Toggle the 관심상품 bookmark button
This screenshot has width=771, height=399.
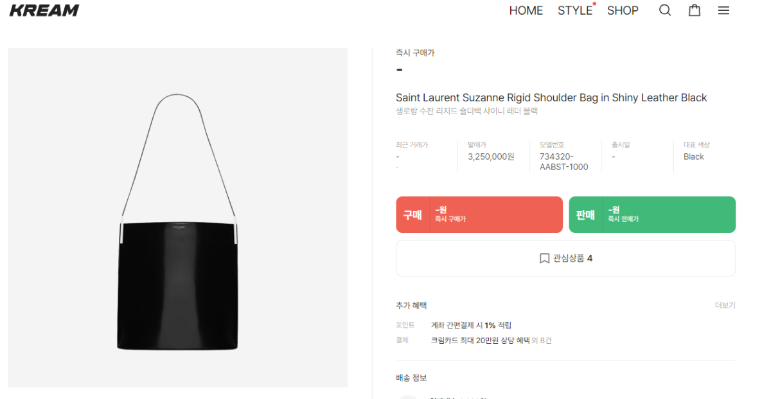(565, 259)
